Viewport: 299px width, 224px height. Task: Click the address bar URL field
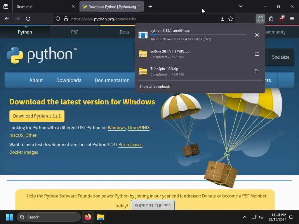coord(144,19)
